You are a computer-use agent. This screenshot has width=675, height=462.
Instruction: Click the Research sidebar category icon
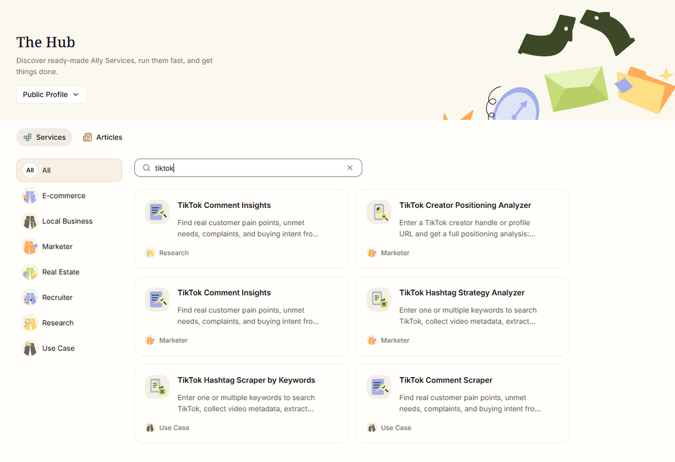pos(30,323)
